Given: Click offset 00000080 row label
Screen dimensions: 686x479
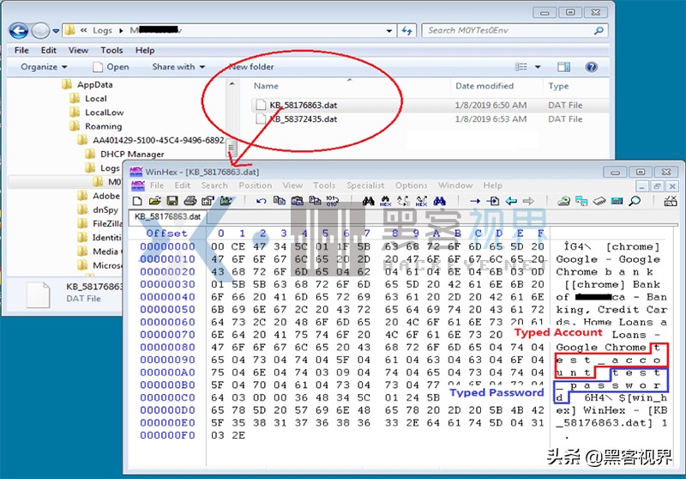Looking at the screenshot, I should (167, 347).
